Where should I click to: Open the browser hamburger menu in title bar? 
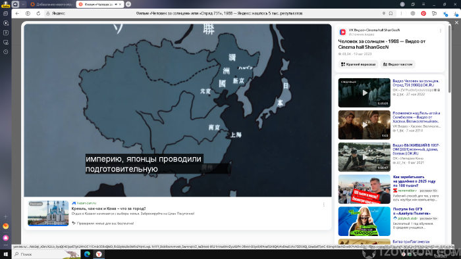(423, 4)
